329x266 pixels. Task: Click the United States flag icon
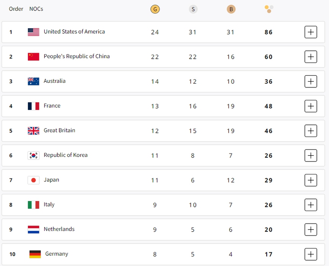pyautogui.click(x=33, y=32)
